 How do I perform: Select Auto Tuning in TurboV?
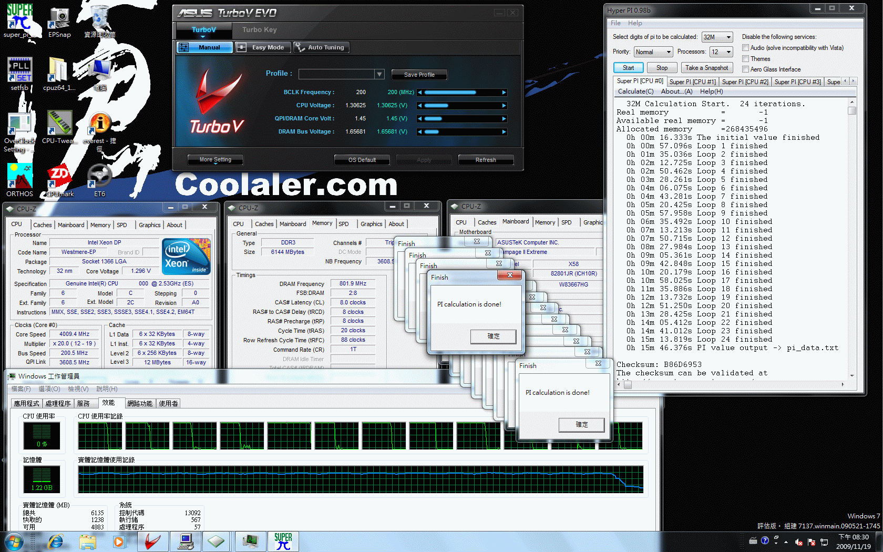coord(321,47)
